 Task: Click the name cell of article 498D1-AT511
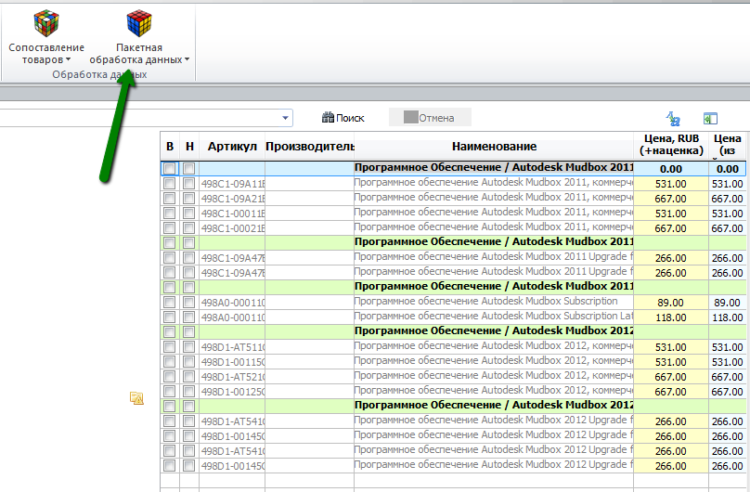coord(494,345)
